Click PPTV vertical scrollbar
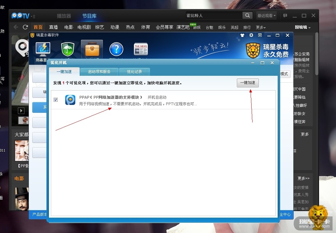This screenshot has width=336, height=233. click(x=317, y=54)
